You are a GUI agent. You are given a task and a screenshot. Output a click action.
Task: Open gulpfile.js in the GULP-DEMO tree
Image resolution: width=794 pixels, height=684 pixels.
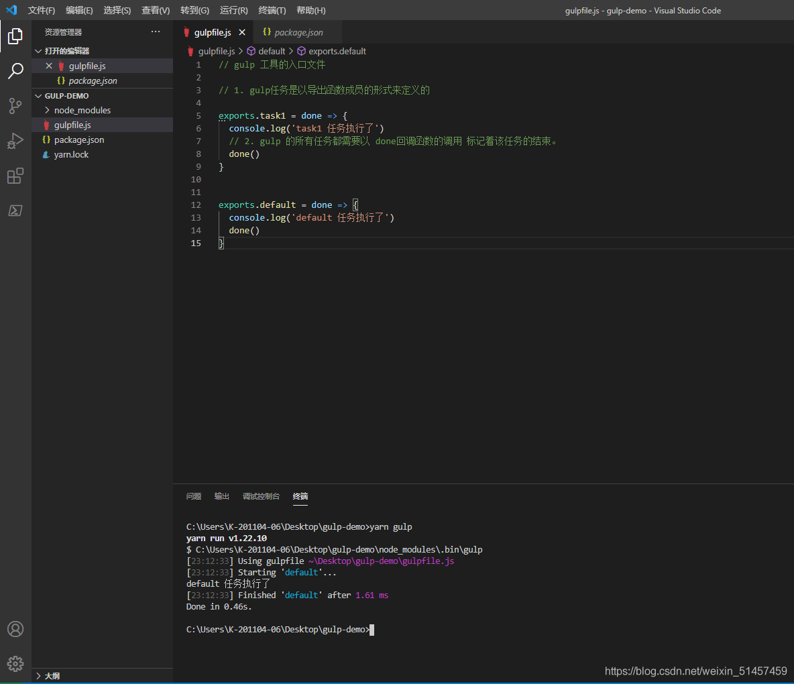tap(103, 125)
